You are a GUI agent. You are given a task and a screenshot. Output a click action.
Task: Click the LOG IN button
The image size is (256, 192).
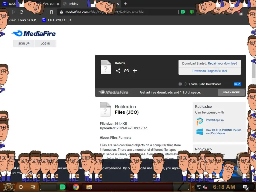tap(45, 43)
